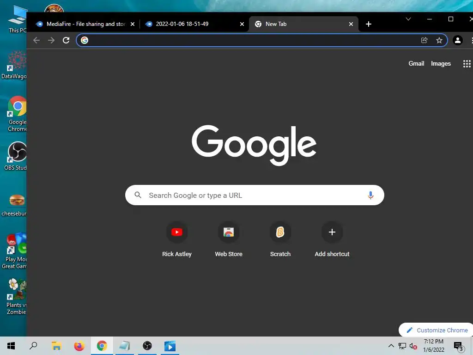The height and width of the screenshot is (355, 473).
Task: Click the forward navigation arrow
Action: pyautogui.click(x=51, y=40)
